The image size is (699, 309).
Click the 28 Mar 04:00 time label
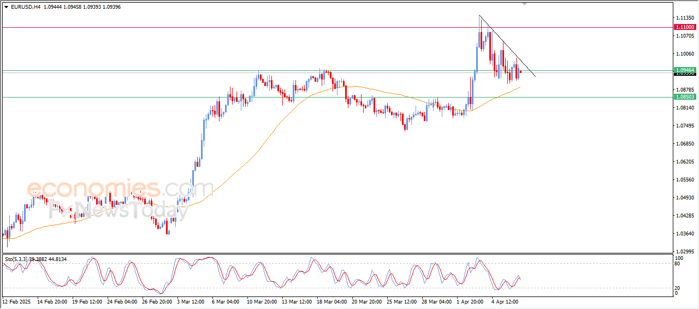point(437,301)
